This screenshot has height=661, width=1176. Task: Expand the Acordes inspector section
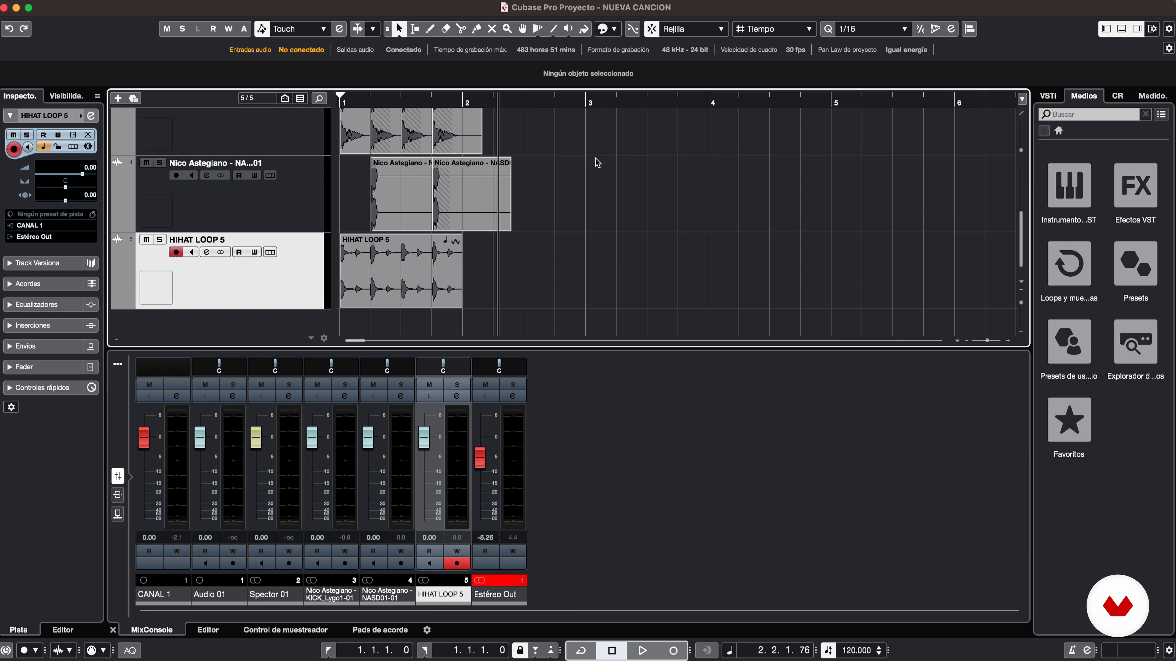43,284
